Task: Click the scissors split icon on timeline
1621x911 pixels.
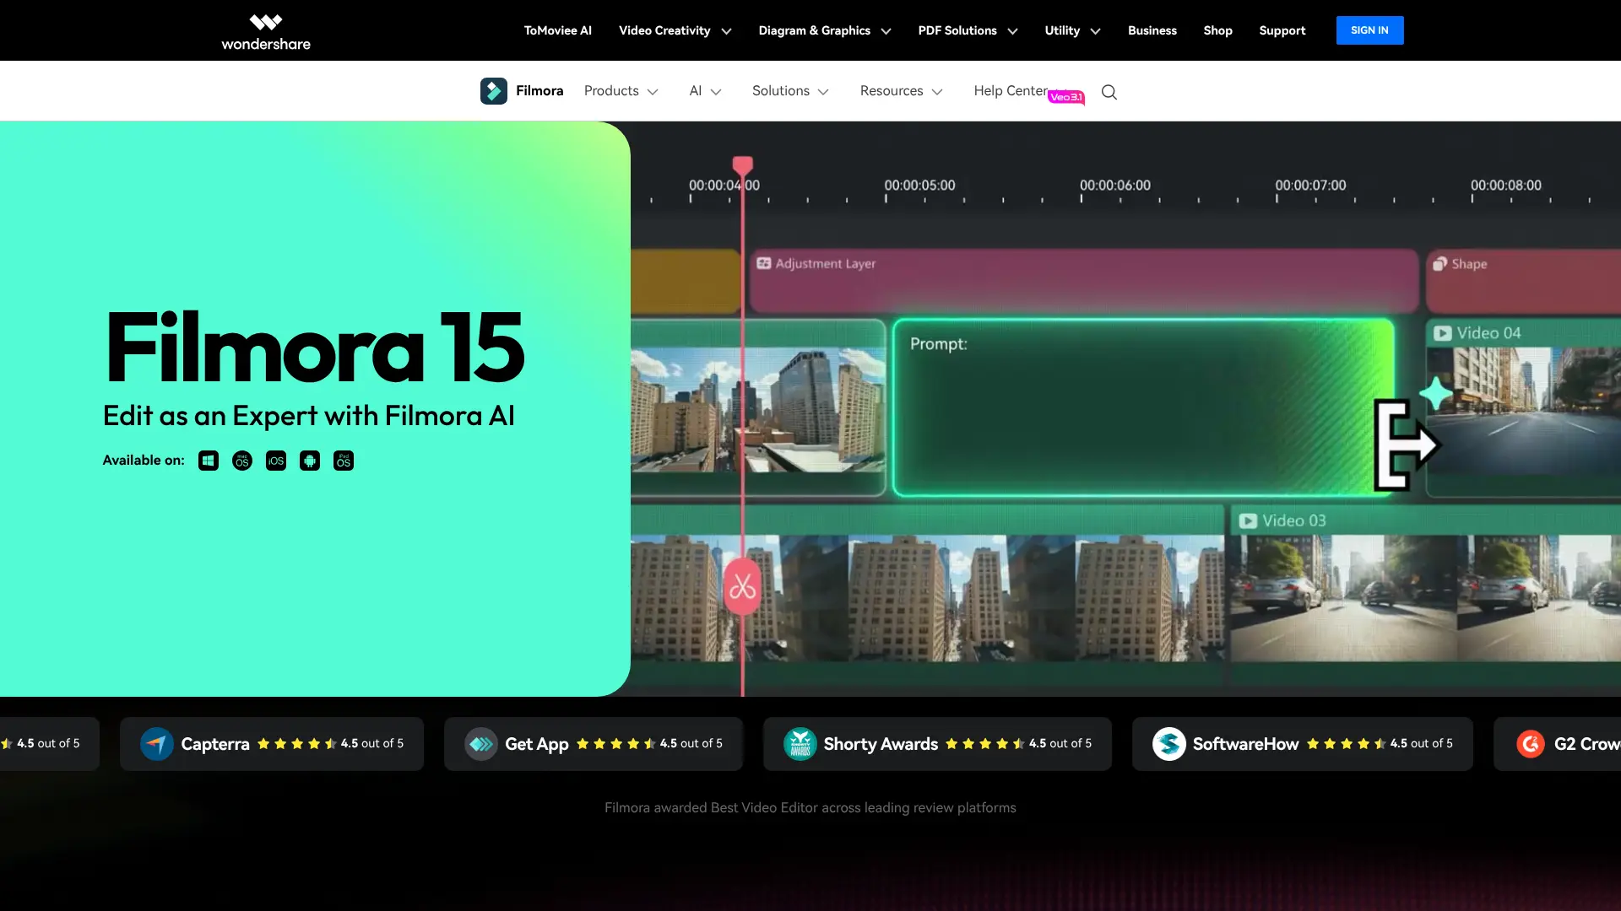Action: [x=743, y=585]
